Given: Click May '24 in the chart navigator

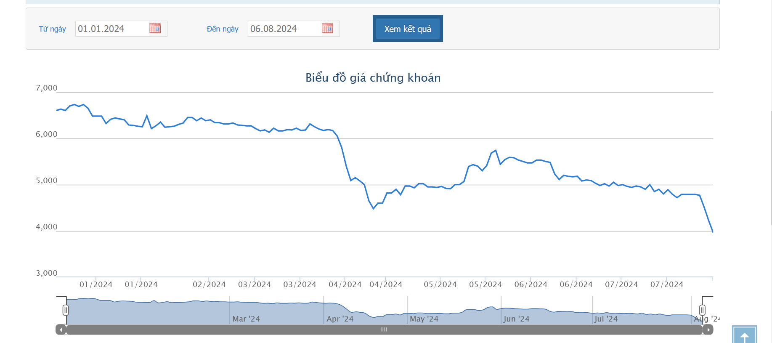Looking at the screenshot, I should (x=424, y=319).
